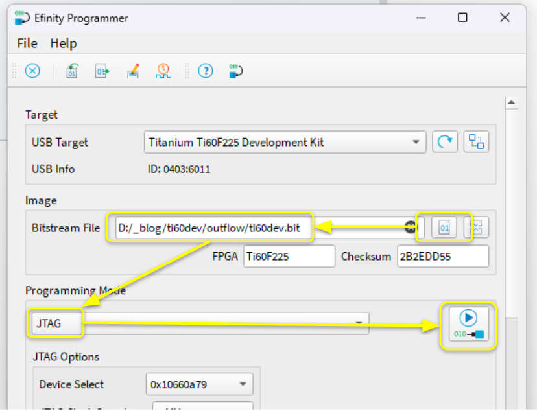Close the Efinity Programmer window
Viewport: 537px width, 411px height.
point(505,18)
